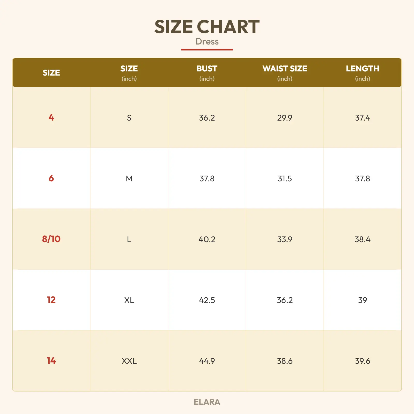Select the BUST column header
The width and height of the screenshot is (414, 414).
coord(207,72)
